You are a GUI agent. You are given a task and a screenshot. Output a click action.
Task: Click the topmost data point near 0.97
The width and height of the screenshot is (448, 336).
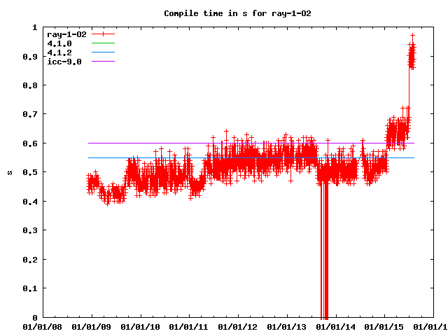tap(413, 35)
